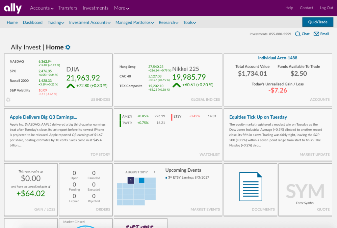This screenshot has width=337, height=228.
Task: Expand the Accounts dropdown
Action: pyautogui.click(x=41, y=8)
